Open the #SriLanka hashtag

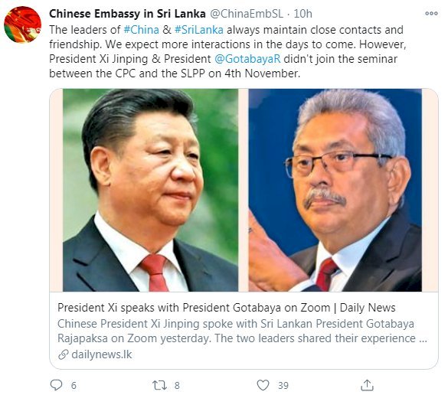[x=199, y=30]
